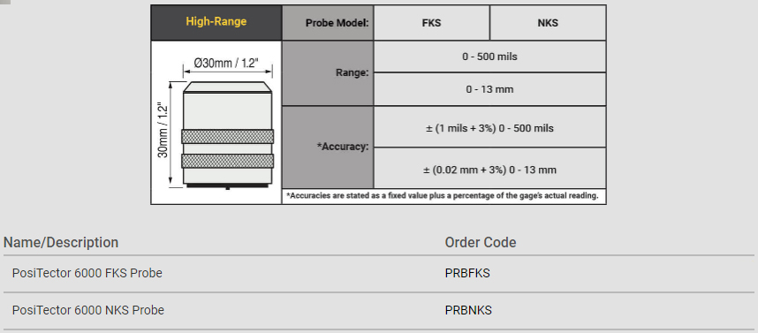This screenshot has height=333, width=758.
Task: Select the PosiTector 6000 FKS Probe row
Action: click(379, 274)
